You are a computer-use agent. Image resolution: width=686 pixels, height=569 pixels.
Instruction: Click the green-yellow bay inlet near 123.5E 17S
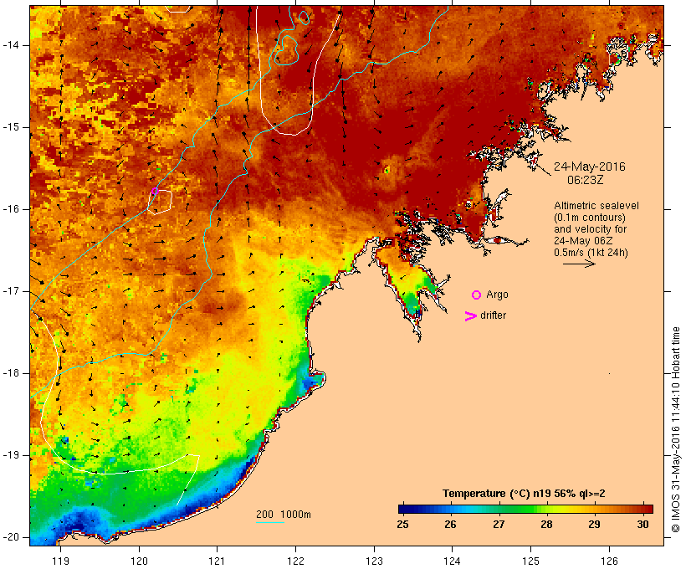coord(407,282)
